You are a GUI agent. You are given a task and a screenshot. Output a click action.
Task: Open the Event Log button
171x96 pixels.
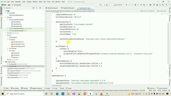(x=151, y=88)
